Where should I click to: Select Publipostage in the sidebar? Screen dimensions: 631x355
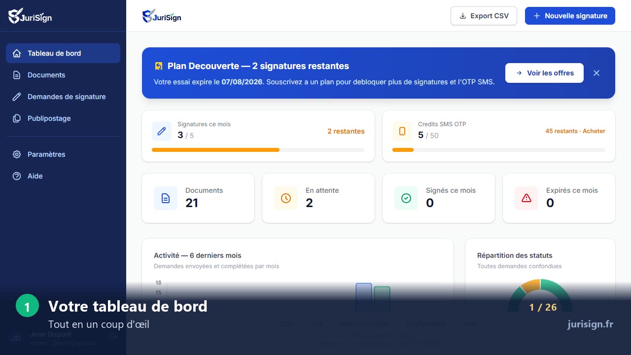pos(63,118)
